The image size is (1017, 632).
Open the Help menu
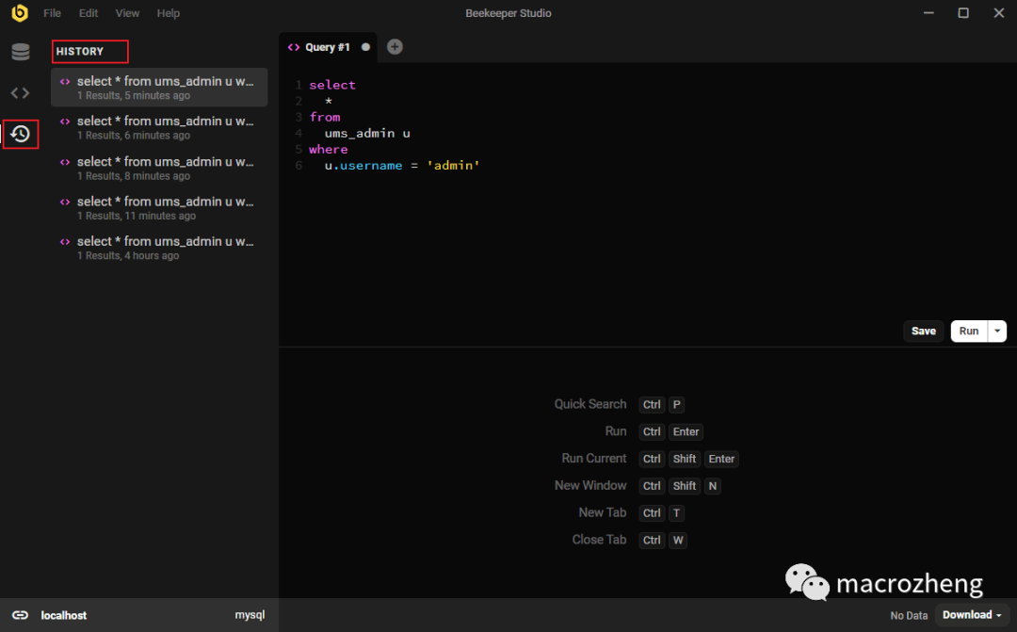pos(168,13)
